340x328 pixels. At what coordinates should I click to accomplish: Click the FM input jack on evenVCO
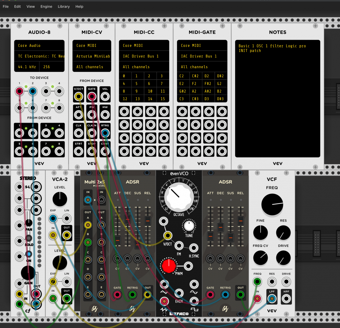pos(179,245)
